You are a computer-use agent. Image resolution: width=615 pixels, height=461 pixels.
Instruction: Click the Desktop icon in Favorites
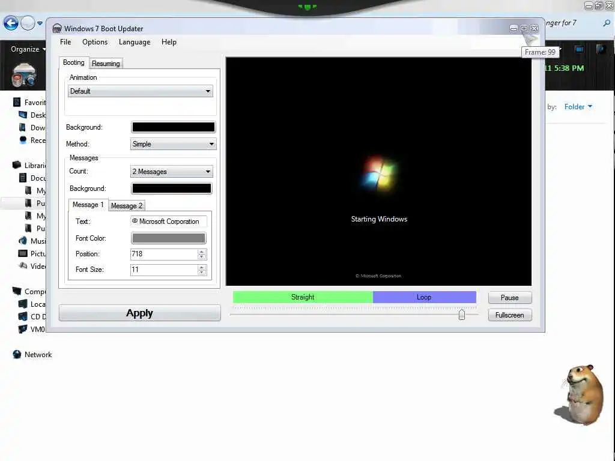23,115
